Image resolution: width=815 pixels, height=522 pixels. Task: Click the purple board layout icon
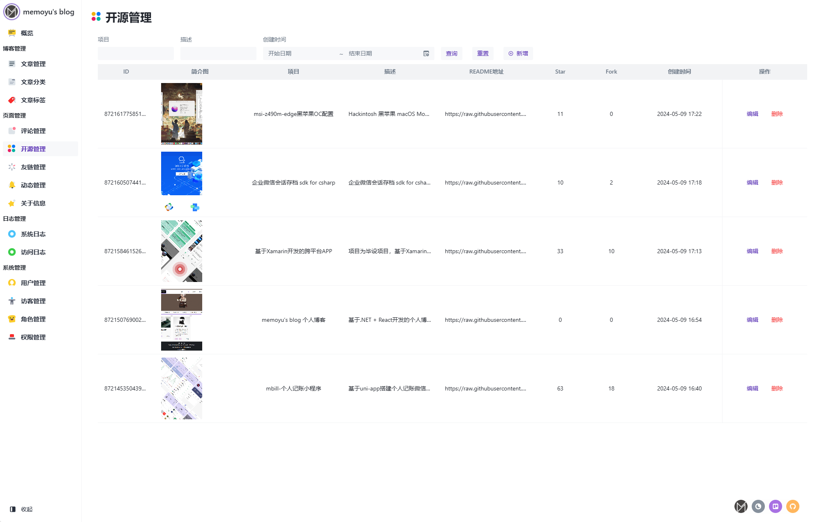click(775, 506)
